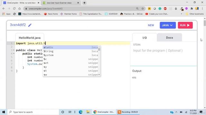Open the notification center icon
This screenshot has width=206, height=115.
201,112
